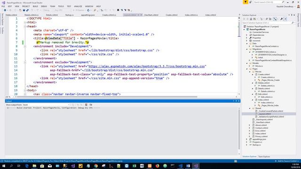Open Microsoft Edge from the taskbar
The height and width of the screenshot is (169, 301).
click(x=27, y=166)
